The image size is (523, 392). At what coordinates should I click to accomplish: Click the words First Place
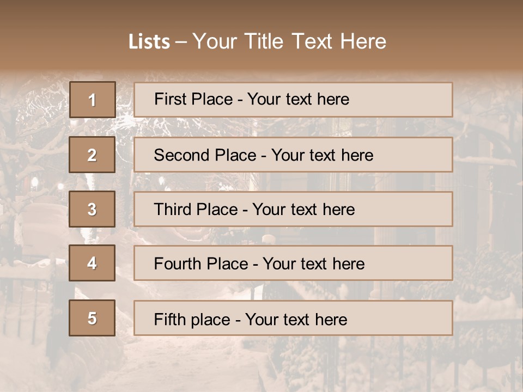pyautogui.click(x=193, y=99)
